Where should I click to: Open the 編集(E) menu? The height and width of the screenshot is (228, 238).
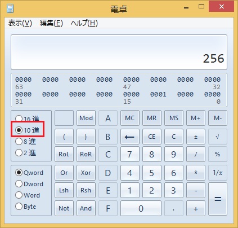51,23
